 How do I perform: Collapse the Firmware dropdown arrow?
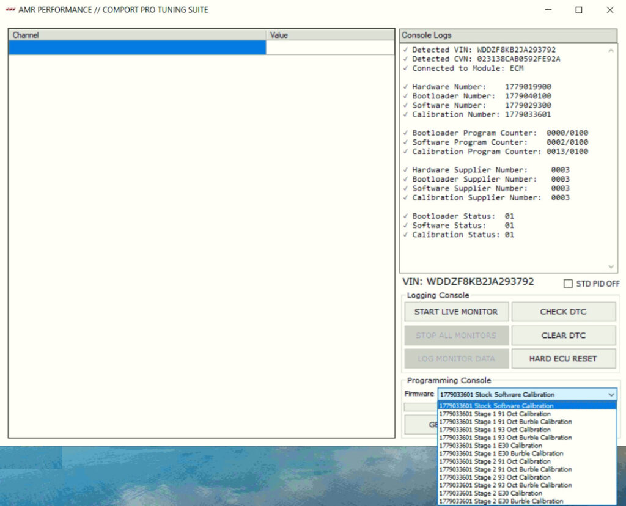tap(611, 395)
